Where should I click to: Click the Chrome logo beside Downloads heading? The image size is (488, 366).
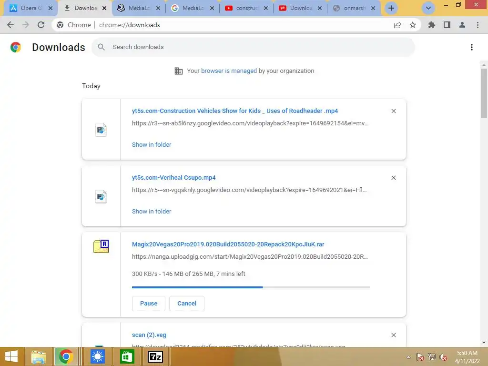16,47
